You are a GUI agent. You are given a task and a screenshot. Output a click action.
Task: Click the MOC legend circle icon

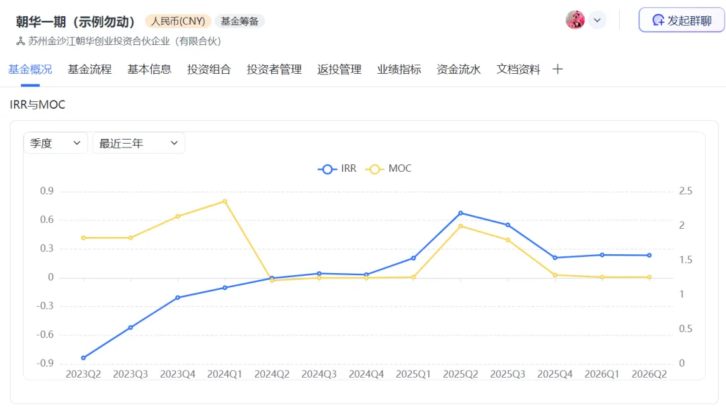(374, 168)
